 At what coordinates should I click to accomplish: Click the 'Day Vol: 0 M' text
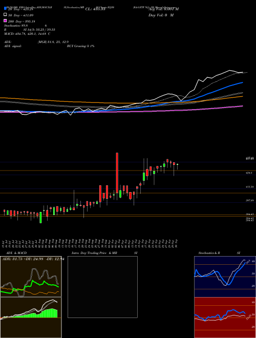(161, 15)
